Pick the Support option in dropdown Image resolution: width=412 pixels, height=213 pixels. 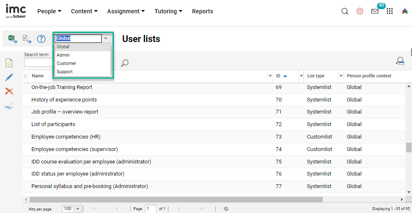point(65,72)
